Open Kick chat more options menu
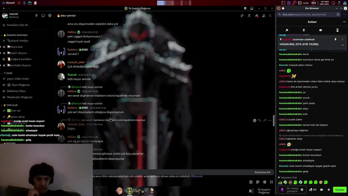 [344, 22]
